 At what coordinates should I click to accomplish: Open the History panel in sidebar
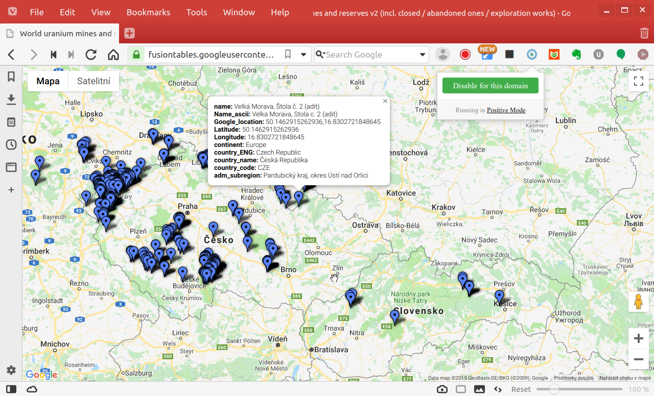11,144
